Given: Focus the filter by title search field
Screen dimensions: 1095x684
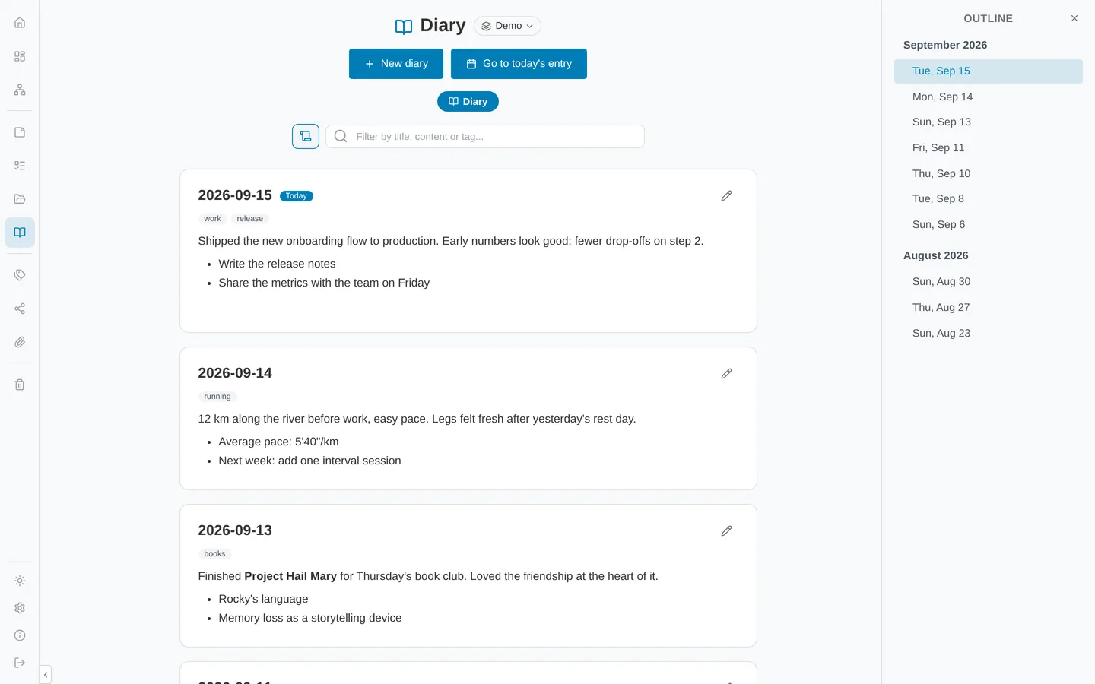Looking at the screenshot, I should [x=485, y=137].
